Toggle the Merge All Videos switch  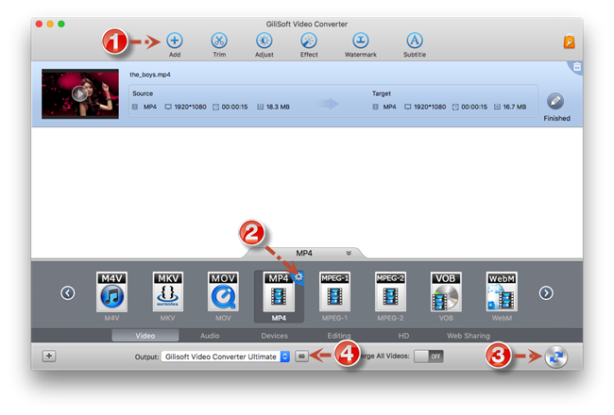point(429,357)
